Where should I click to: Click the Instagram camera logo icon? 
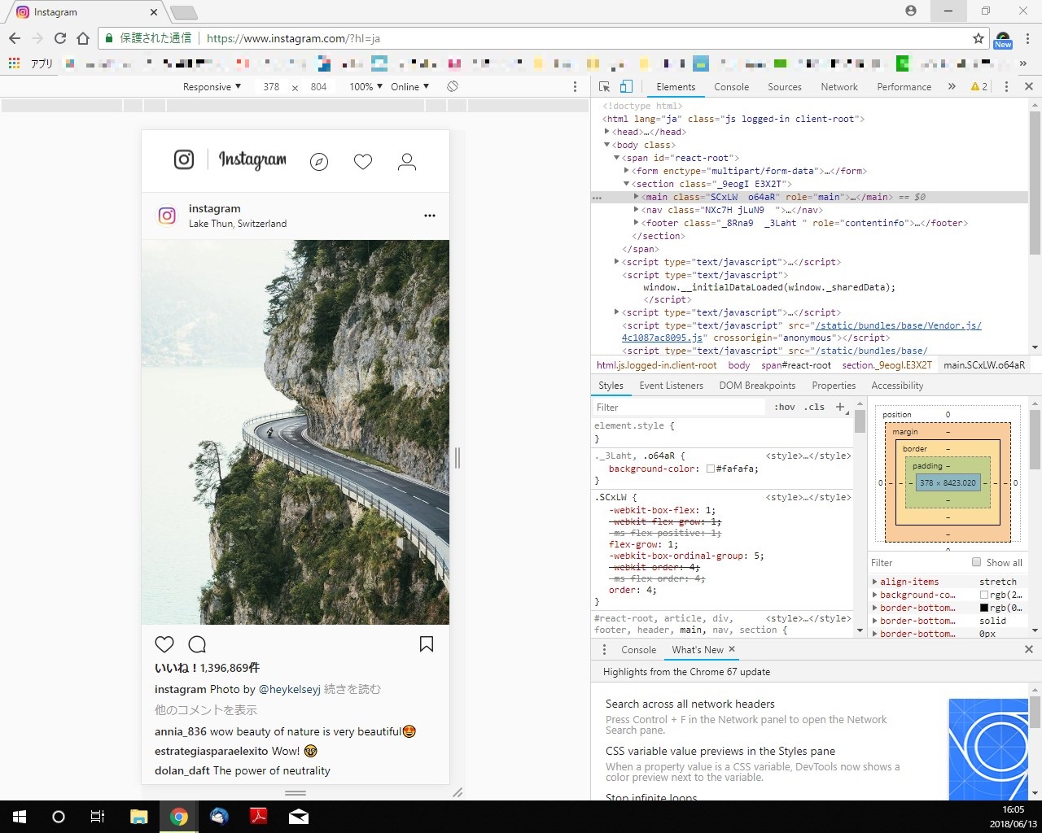coord(184,159)
